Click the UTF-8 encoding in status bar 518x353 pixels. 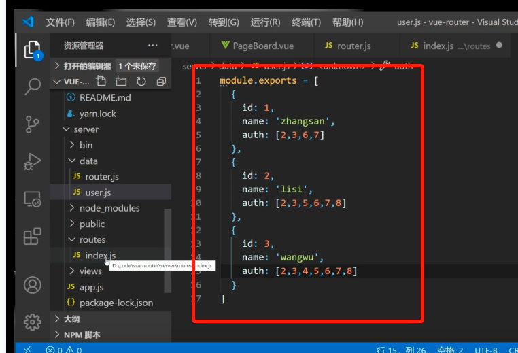tap(486, 350)
